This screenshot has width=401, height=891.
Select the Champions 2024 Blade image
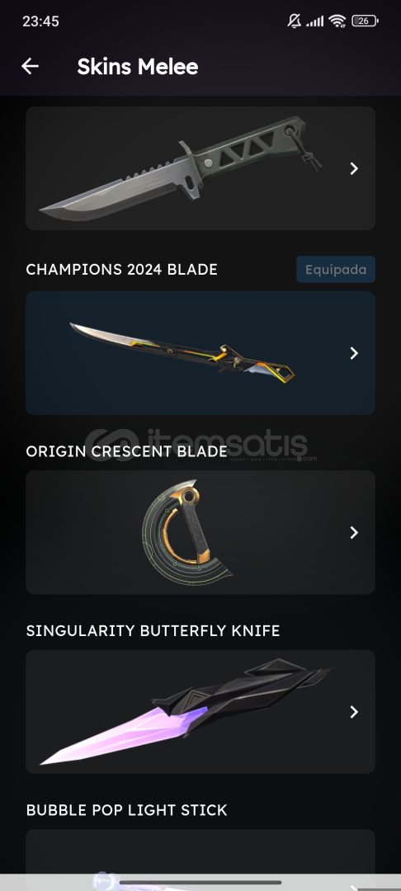pyautogui.click(x=182, y=352)
